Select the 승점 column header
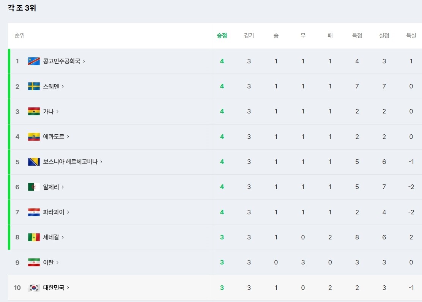The image size is (422, 302). click(x=222, y=36)
